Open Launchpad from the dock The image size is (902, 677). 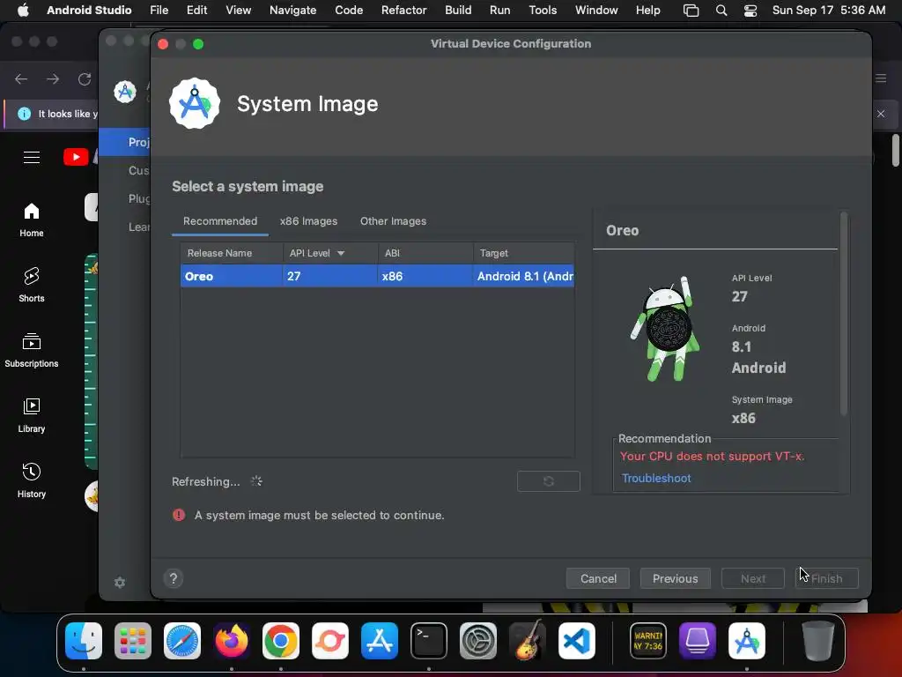(133, 640)
